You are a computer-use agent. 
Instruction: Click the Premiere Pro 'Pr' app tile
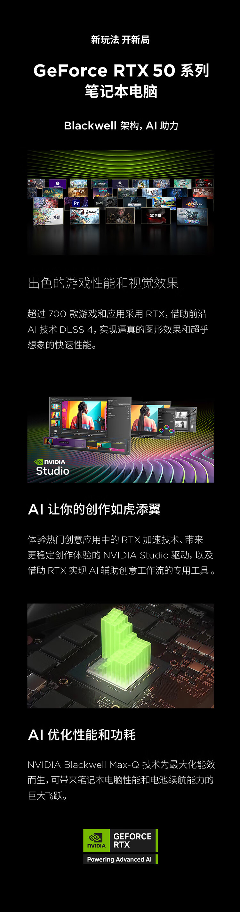(x=76, y=203)
